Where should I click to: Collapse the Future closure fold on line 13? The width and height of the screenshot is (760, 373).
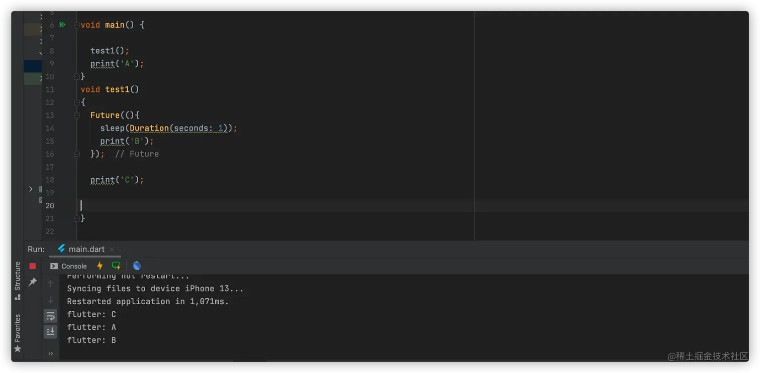click(x=77, y=115)
